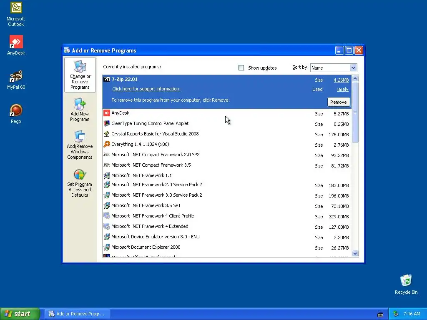The height and width of the screenshot is (320, 427).
Task: Open Add New Programs panel
Action: click(x=80, y=110)
